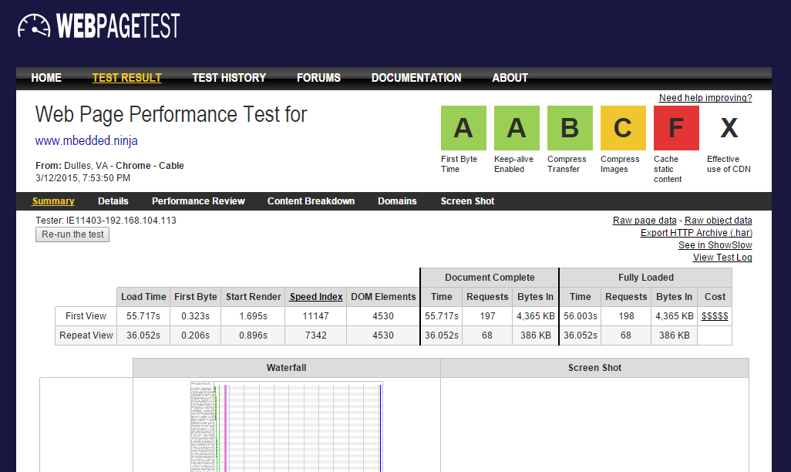Click the Need help improving link
The image size is (791, 472).
[x=705, y=98]
